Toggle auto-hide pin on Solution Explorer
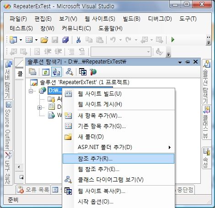Image resolution: width=215 pixels, height=208 pixels. pos(188,62)
